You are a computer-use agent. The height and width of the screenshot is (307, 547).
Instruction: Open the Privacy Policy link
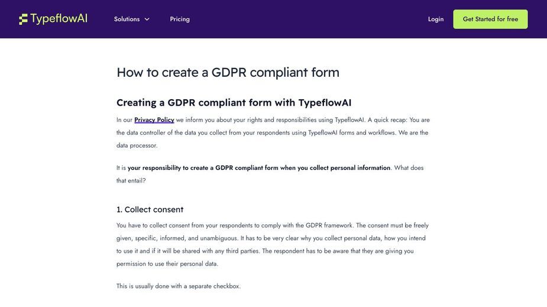[x=154, y=120]
